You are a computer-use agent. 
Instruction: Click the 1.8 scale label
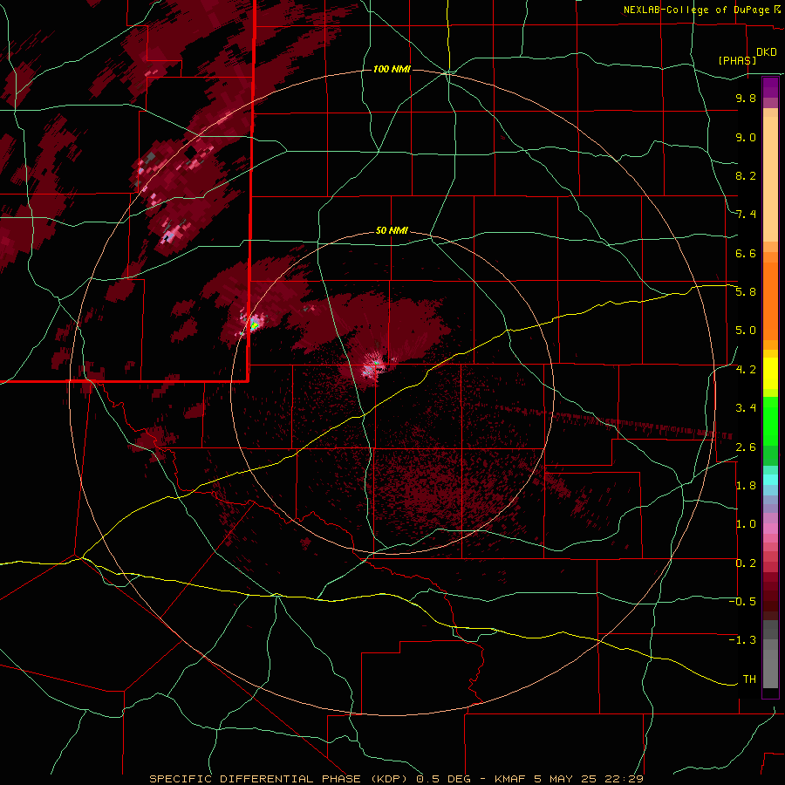[746, 485]
